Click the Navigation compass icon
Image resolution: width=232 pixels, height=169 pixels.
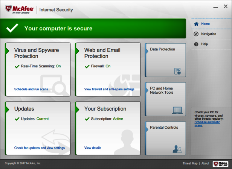(x=196, y=34)
